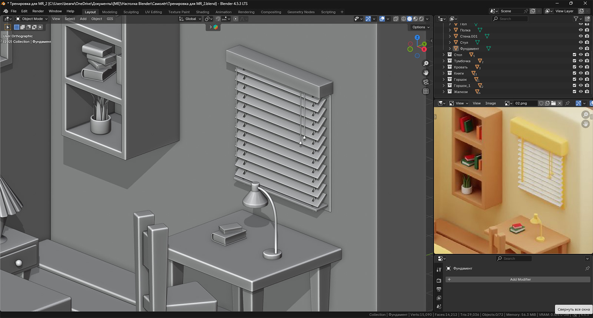Select the Tweak select tool icon
This screenshot has height=318, width=593.
click(x=7, y=27)
